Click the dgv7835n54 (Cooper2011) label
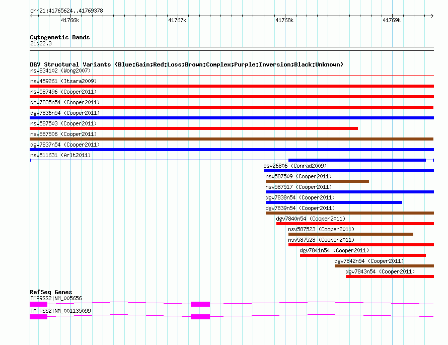 pyautogui.click(x=65, y=102)
